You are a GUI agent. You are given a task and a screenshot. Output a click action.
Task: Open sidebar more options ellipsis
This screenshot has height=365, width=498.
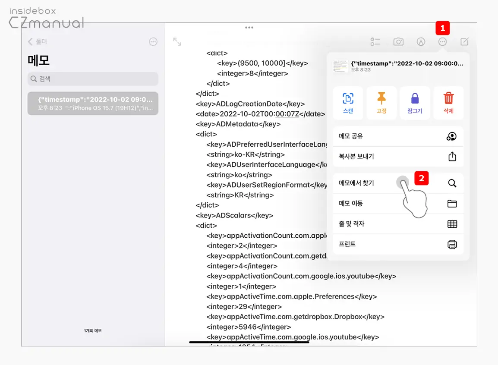pos(153,41)
